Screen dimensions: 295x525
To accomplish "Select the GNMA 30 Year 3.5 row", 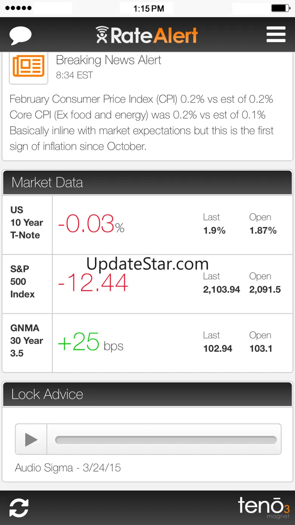I will 147,343.
